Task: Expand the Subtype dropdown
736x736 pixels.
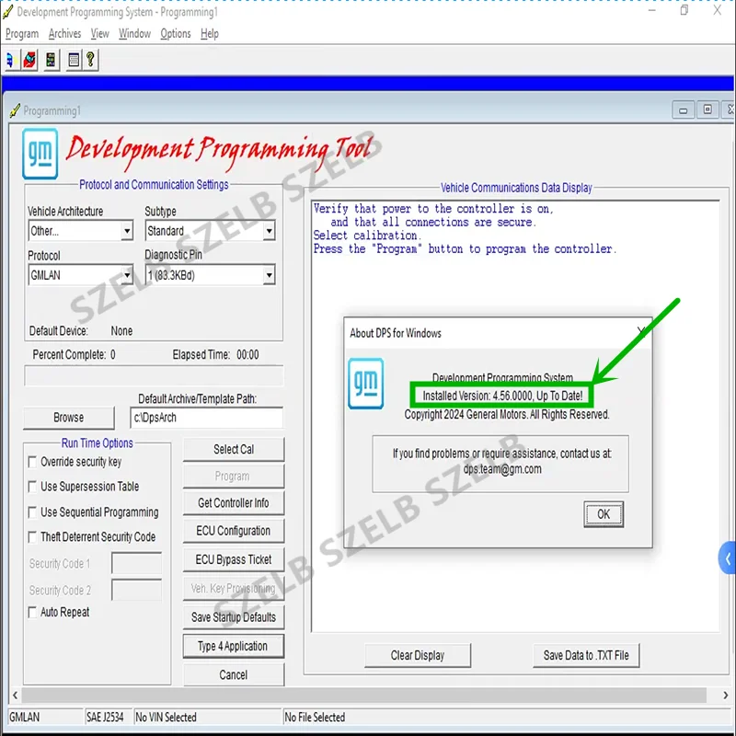Action: click(269, 231)
